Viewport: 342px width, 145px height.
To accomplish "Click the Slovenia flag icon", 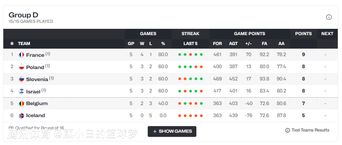I will click(x=22, y=79).
